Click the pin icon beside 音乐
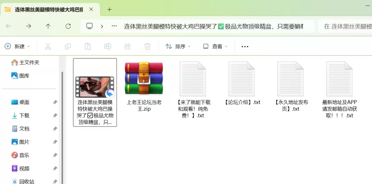This screenshot has height=184, width=372. (x=55, y=155)
